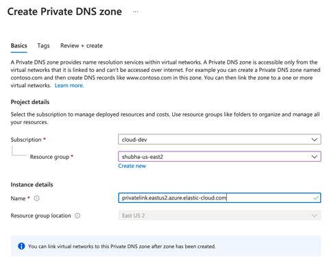The width and height of the screenshot is (325, 257).
Task: Click the Resource group location label
Action: point(40,216)
